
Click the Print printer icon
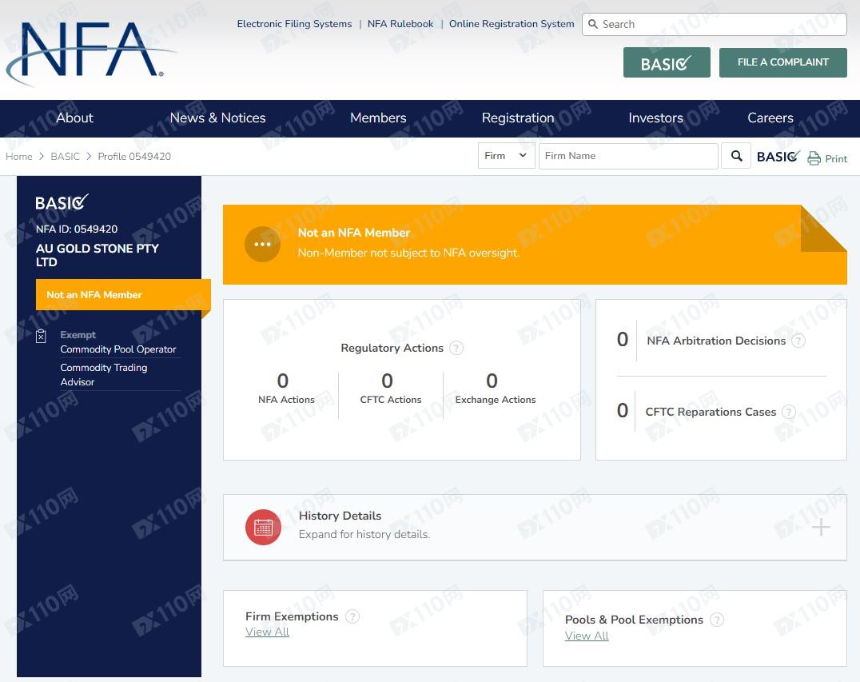click(814, 158)
